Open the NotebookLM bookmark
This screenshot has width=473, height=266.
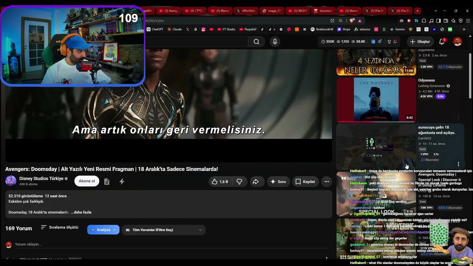click(x=322, y=29)
